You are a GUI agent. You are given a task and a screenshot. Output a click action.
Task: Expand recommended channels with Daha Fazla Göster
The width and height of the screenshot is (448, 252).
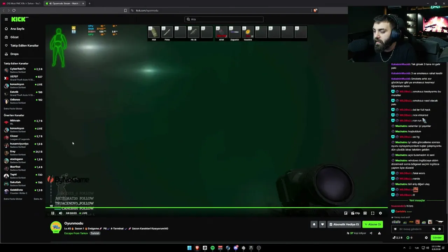pos(13,199)
